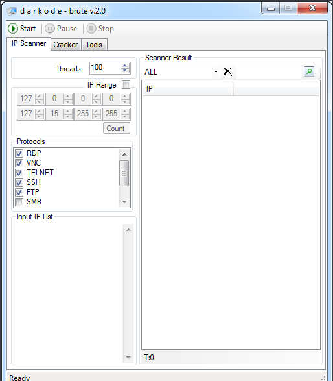Clear scanner results with the X icon
The height and width of the screenshot is (381, 333).
(228, 71)
